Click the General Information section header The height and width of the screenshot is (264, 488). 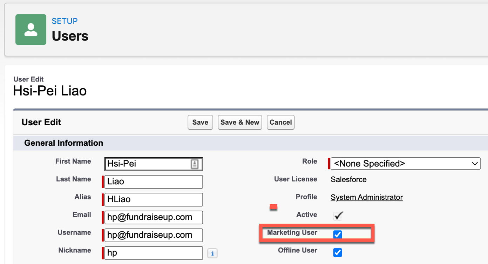pyautogui.click(x=63, y=143)
